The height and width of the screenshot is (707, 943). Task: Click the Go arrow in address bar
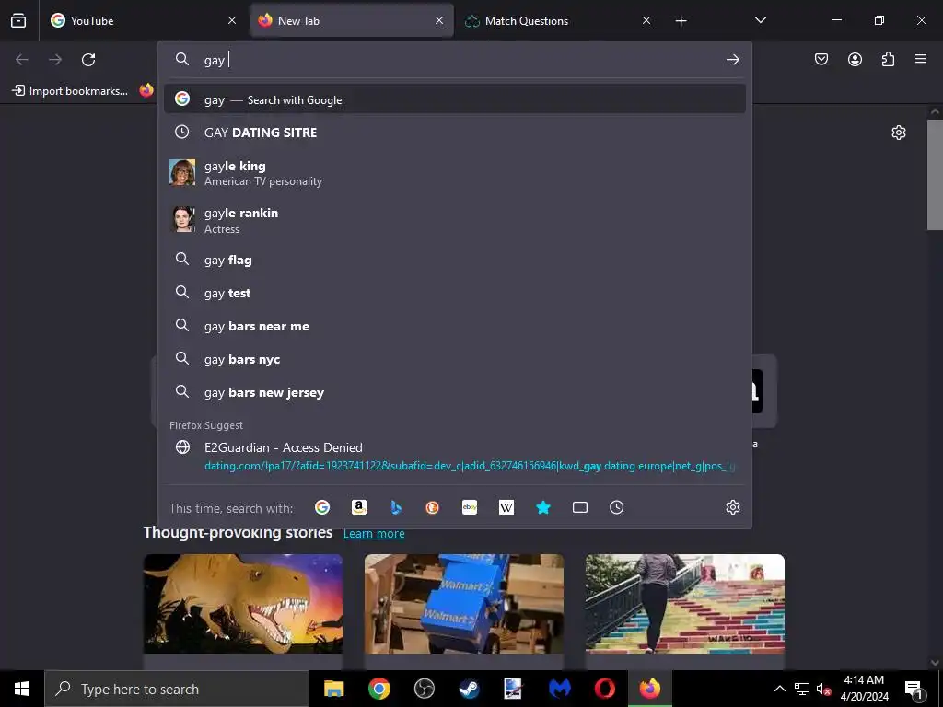click(732, 60)
